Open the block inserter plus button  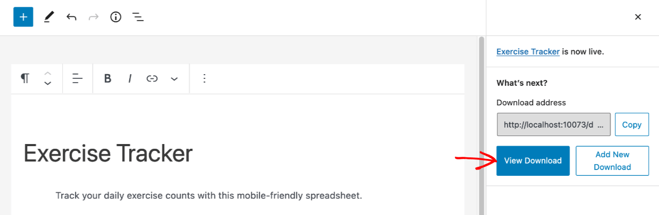pos(23,17)
